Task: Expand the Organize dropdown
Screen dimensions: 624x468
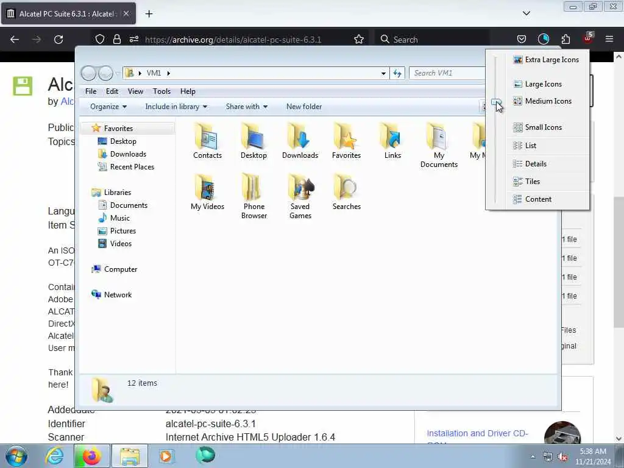Action: [x=108, y=107]
